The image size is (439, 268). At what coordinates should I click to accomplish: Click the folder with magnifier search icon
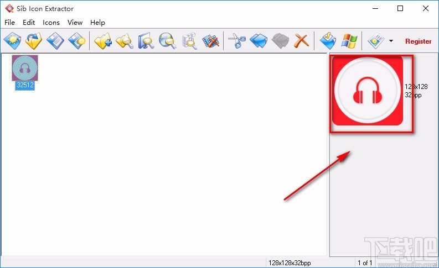pos(125,41)
